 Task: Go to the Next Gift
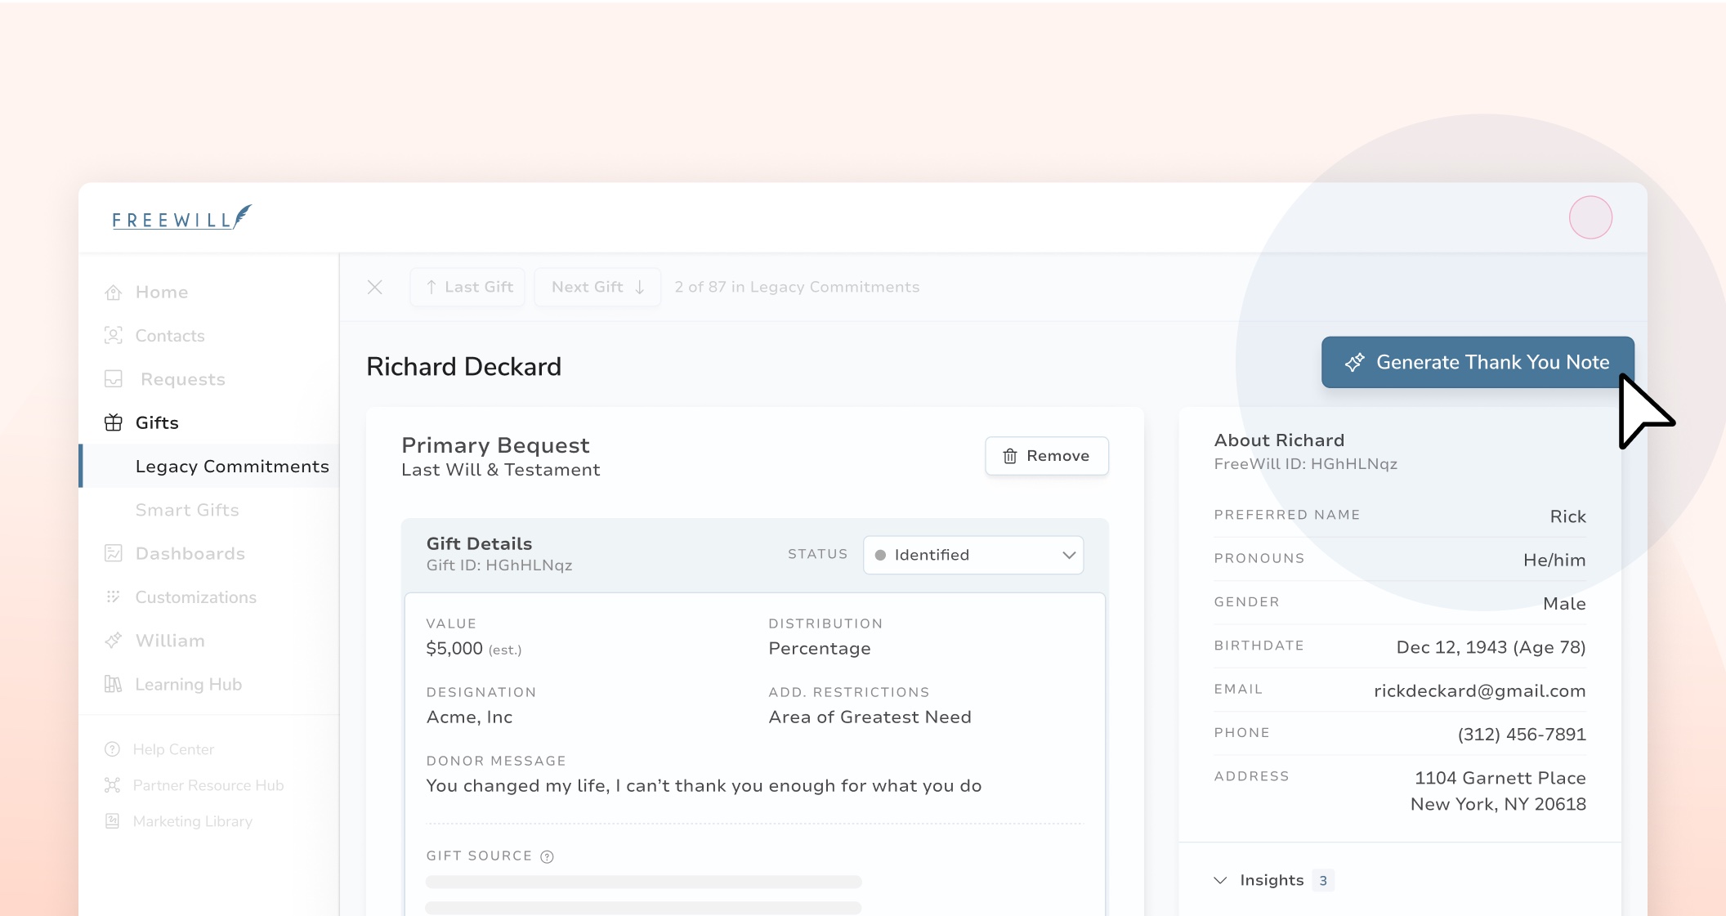click(x=597, y=287)
